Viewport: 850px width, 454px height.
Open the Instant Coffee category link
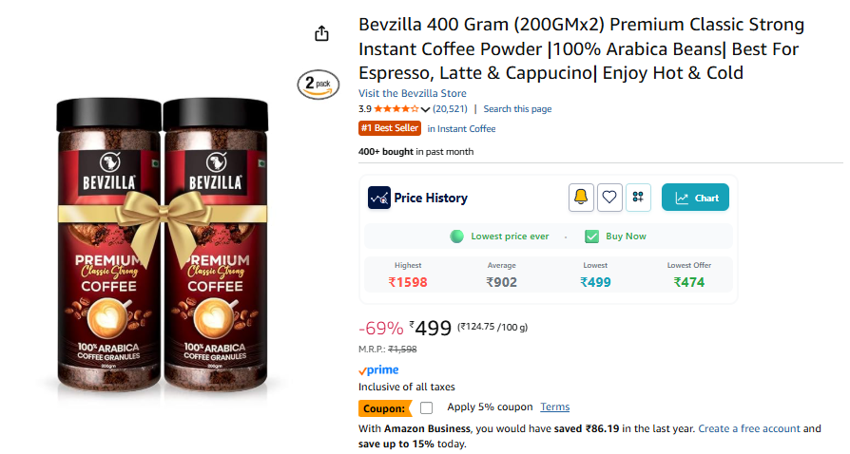(x=461, y=128)
